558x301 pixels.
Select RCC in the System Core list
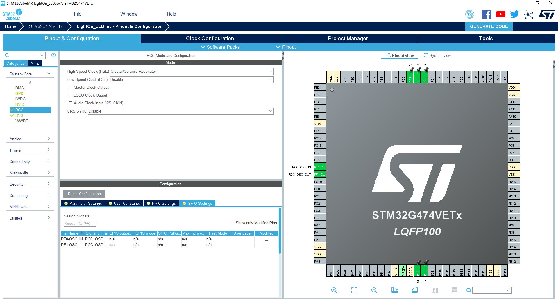(x=20, y=110)
